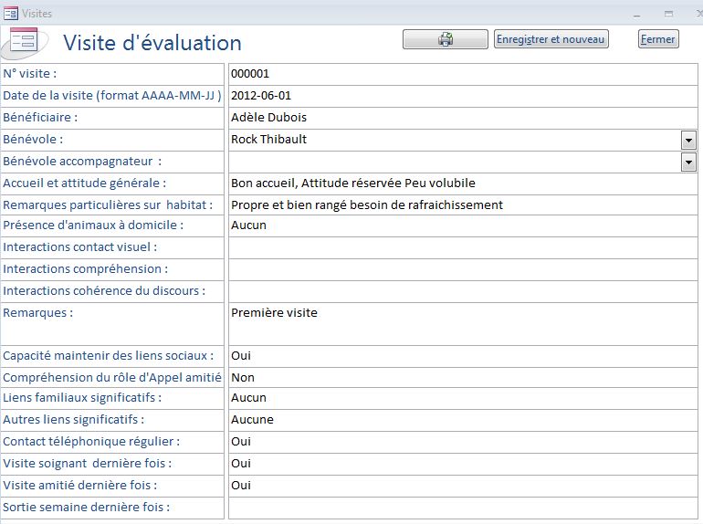703x524 pixels.
Task: Click the N° visite field 000001
Action: pyautogui.click(x=463, y=74)
